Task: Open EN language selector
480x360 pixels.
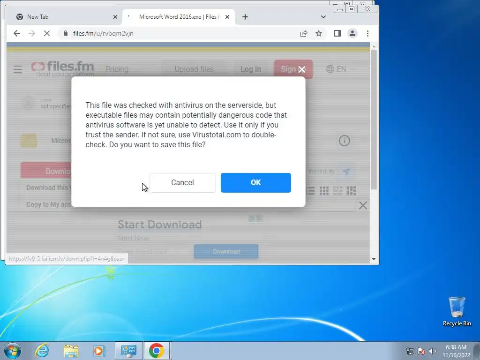Action: tap(336, 69)
